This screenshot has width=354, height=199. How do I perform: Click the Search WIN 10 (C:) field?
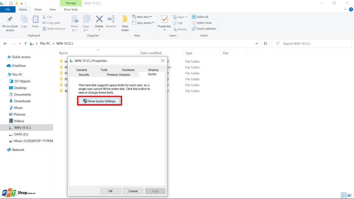312,43
